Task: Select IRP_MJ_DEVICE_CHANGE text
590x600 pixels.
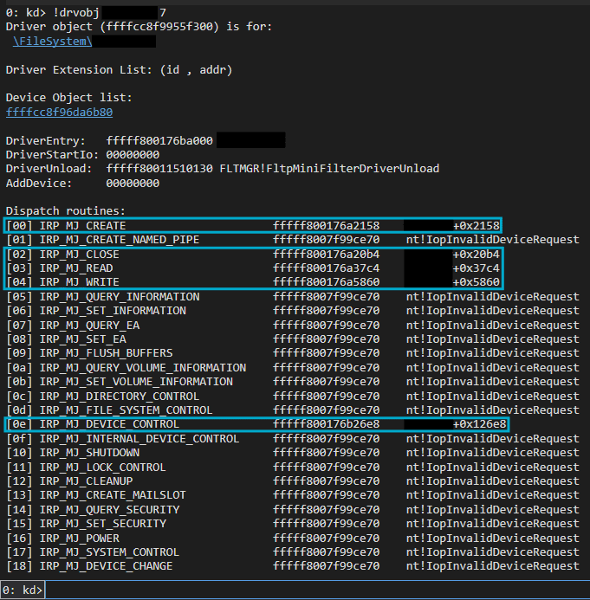Action: (x=106, y=566)
